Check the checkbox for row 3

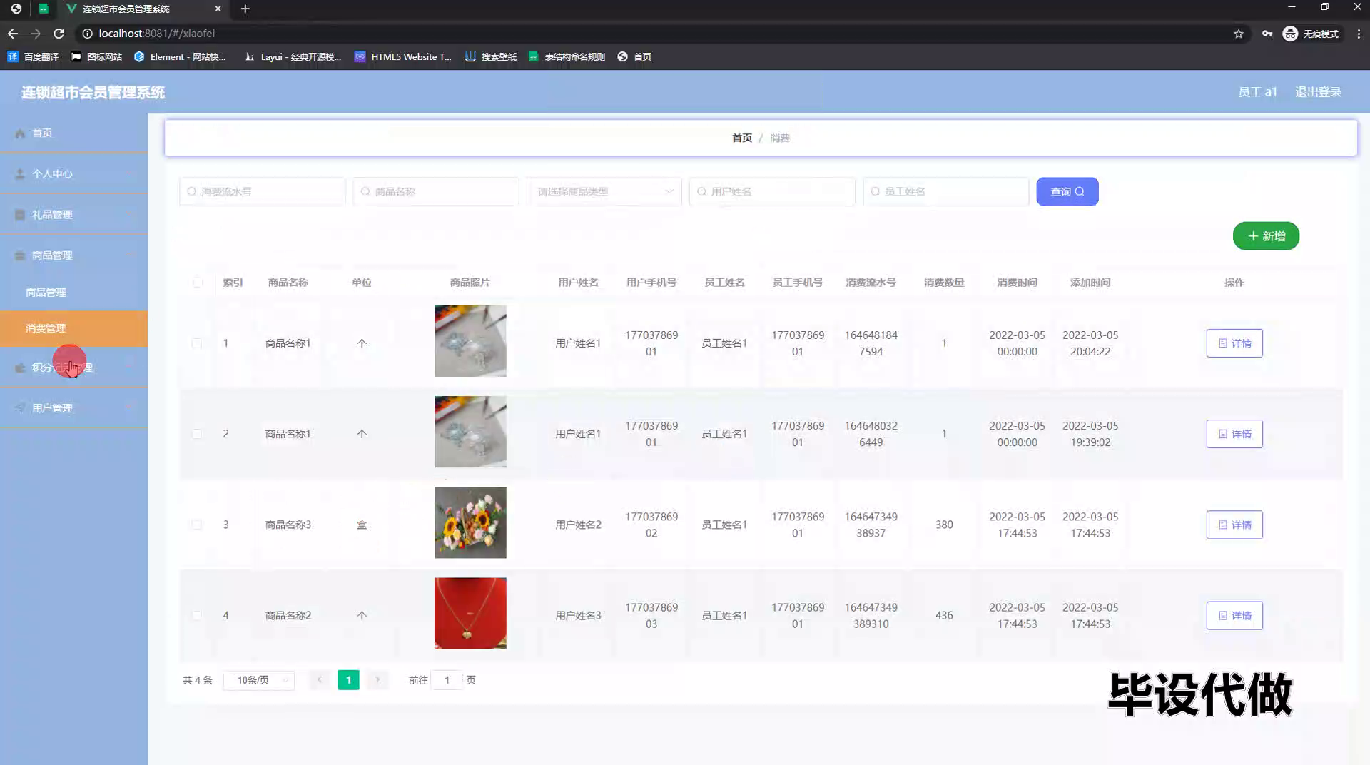(x=196, y=525)
